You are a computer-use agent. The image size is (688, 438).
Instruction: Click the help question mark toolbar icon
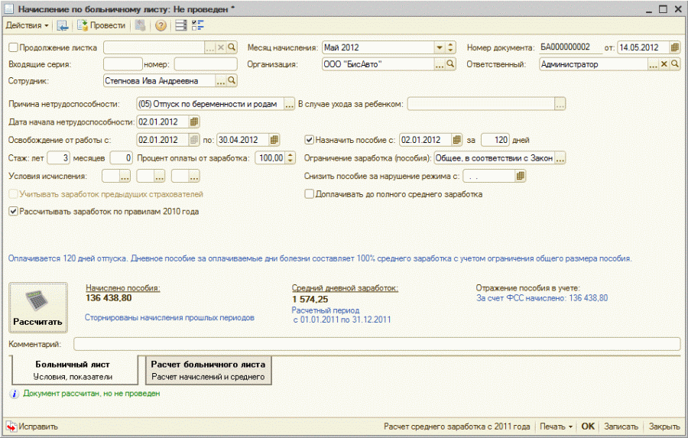click(x=161, y=25)
